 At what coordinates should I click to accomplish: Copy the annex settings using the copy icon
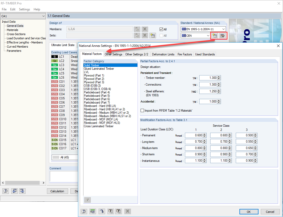tap(110, 211)
